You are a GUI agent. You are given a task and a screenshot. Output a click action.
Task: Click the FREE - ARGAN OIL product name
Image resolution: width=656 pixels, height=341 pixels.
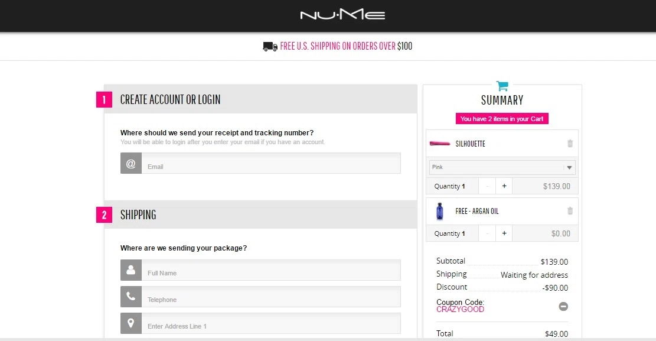[477, 211]
